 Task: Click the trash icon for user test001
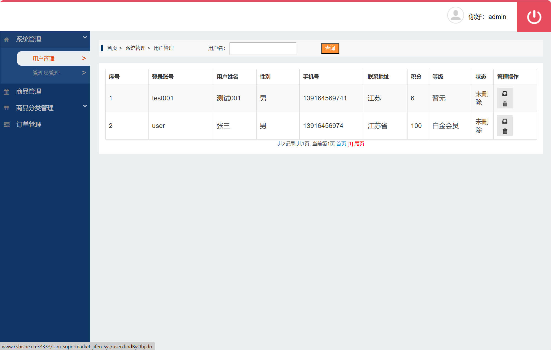pyautogui.click(x=505, y=103)
